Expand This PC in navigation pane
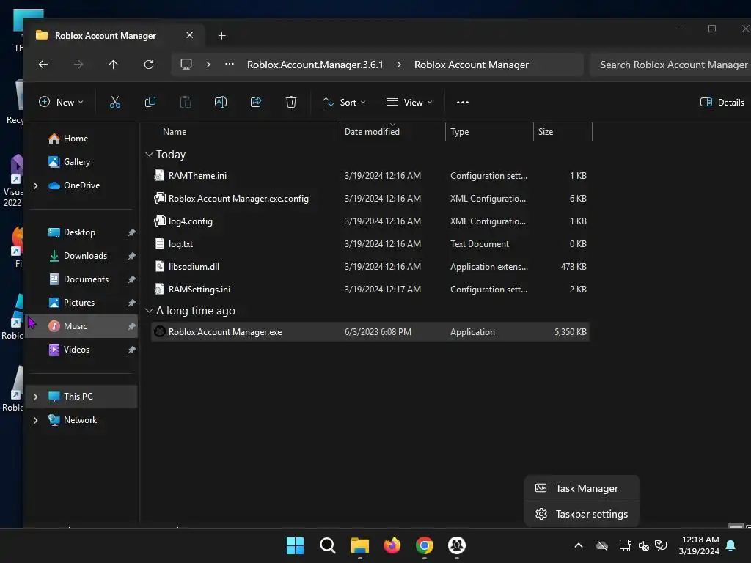This screenshot has height=563, width=751. click(35, 397)
